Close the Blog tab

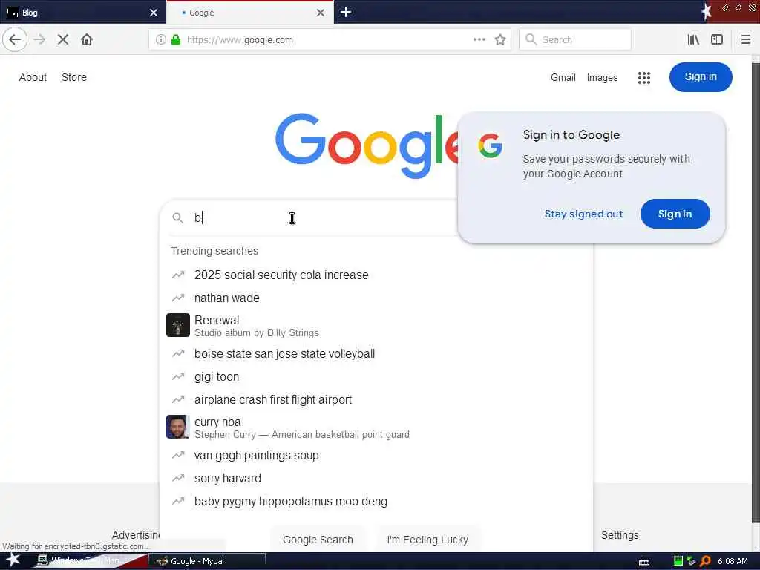click(153, 13)
